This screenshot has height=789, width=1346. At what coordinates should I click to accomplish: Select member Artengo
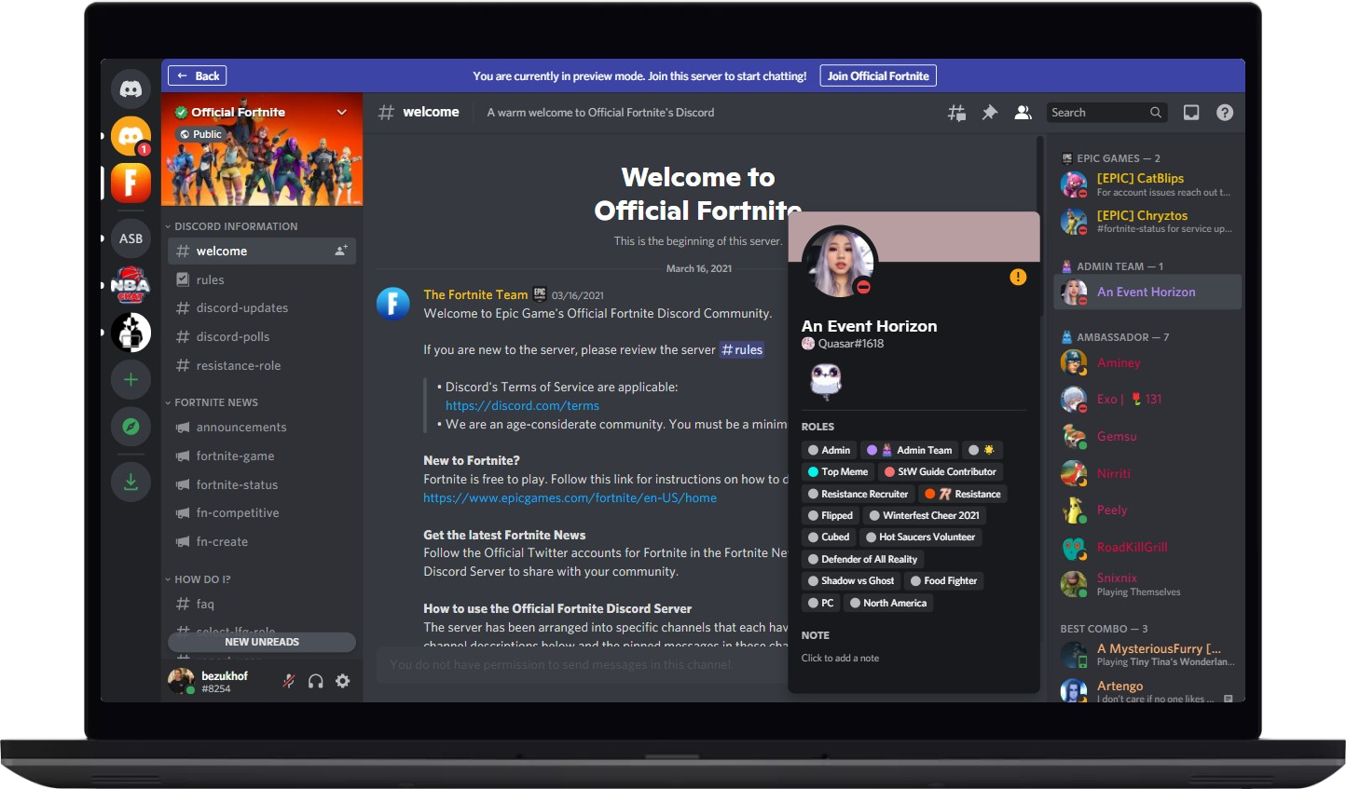pyautogui.click(x=1149, y=691)
